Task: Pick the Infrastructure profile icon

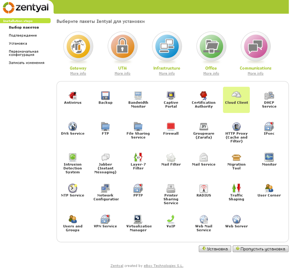Action: pyautogui.click(x=167, y=46)
